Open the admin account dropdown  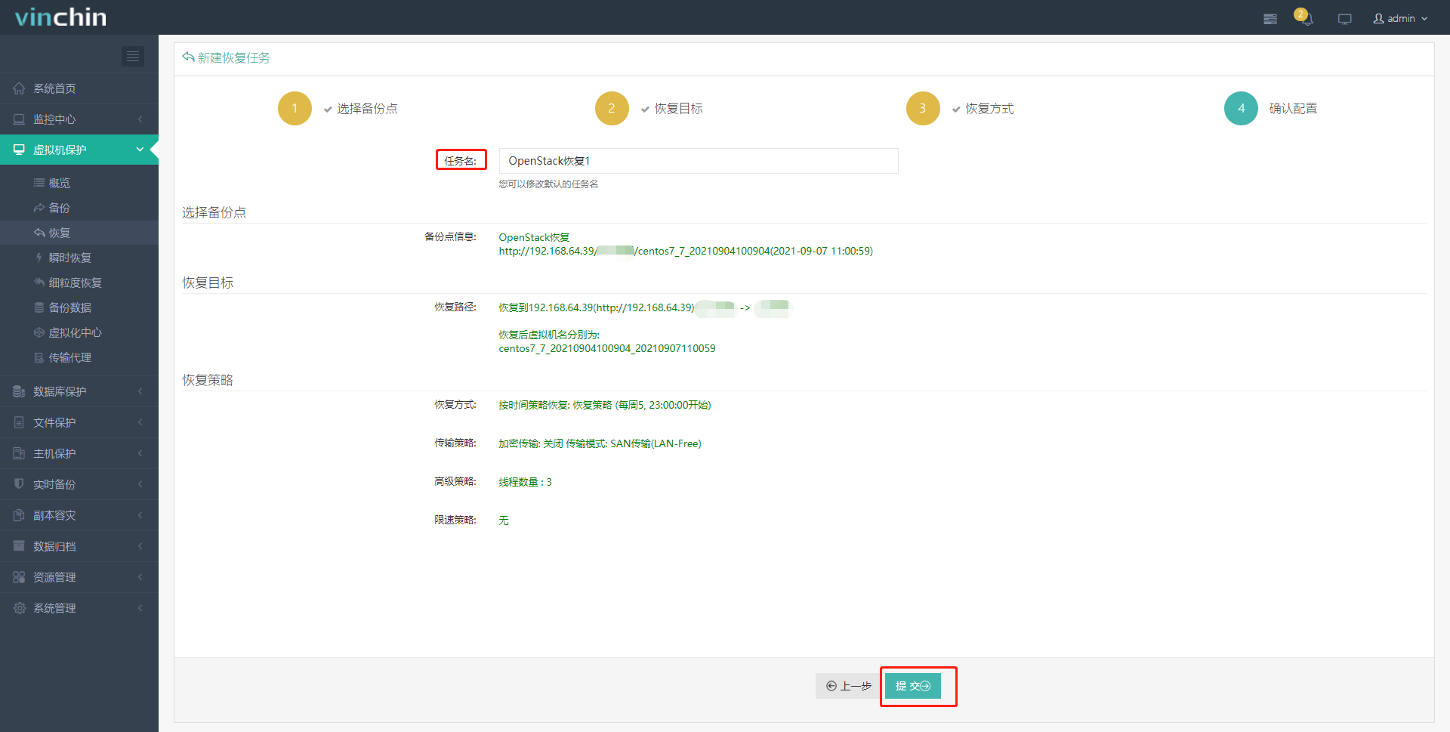click(x=1399, y=18)
